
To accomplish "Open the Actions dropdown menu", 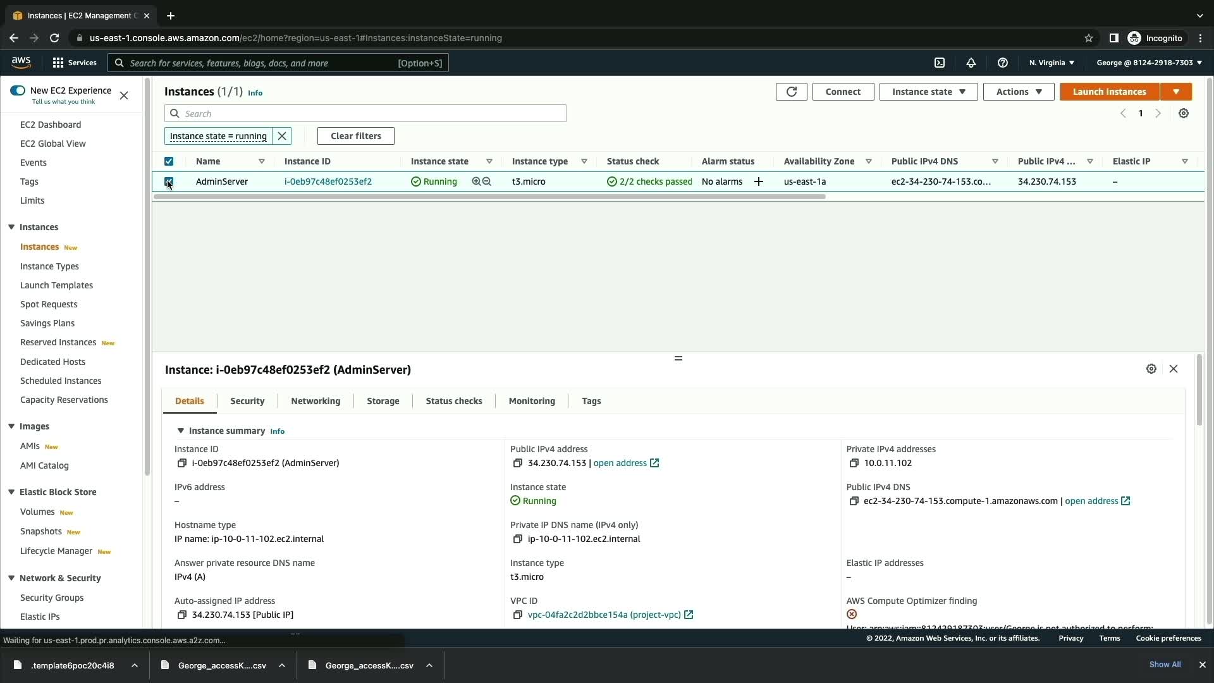I will (1018, 92).
